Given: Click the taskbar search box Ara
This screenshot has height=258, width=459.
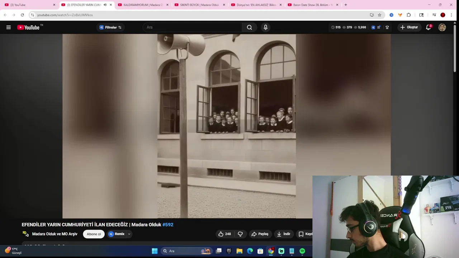Looking at the screenshot, I should [186, 251].
